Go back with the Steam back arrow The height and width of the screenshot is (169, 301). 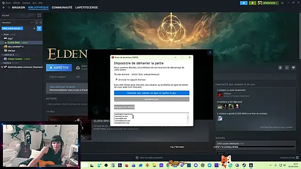tap(4, 8)
